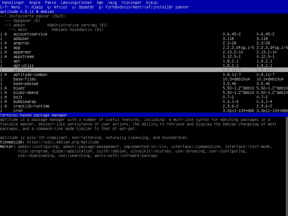Select the cron package row
Screen dimensions: 288x216
(x=18, y=111)
